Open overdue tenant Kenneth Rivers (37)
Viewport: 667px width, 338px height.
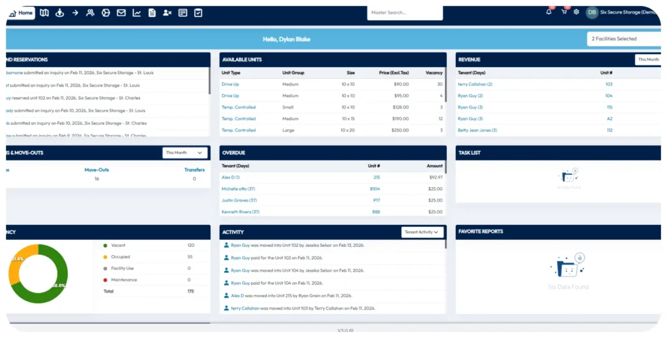[x=240, y=211]
